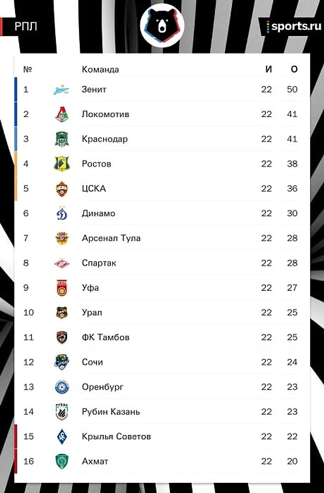This screenshot has width=324, height=493.
Task: Click the RPL bear logo
Action: (162, 26)
